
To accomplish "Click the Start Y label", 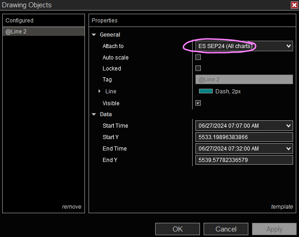I will coord(110,137).
